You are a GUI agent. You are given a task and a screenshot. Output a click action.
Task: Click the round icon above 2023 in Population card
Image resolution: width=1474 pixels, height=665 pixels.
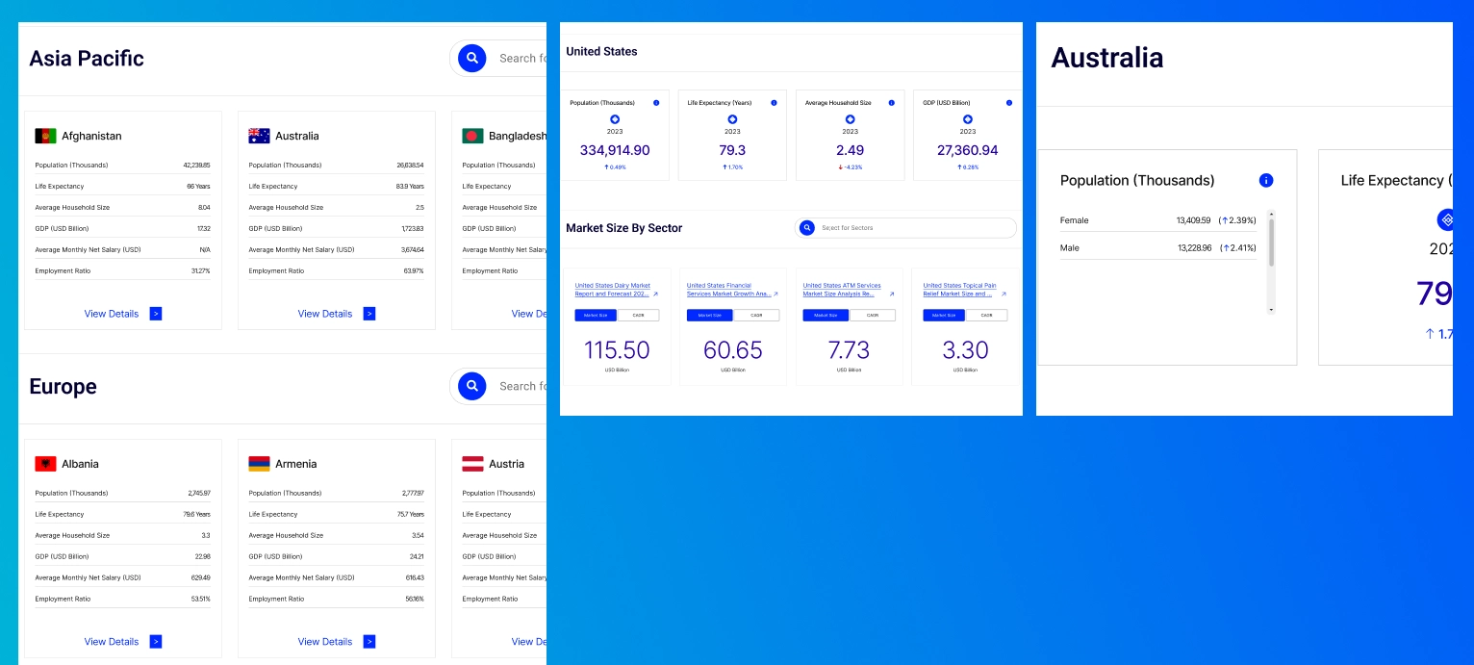615,119
